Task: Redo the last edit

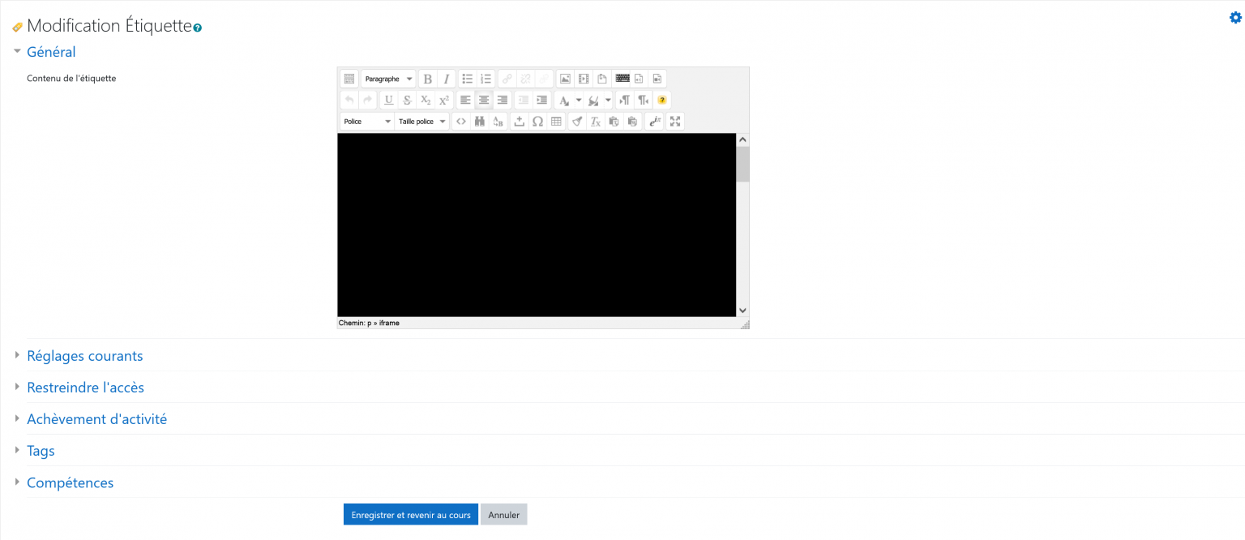Action: (x=368, y=100)
